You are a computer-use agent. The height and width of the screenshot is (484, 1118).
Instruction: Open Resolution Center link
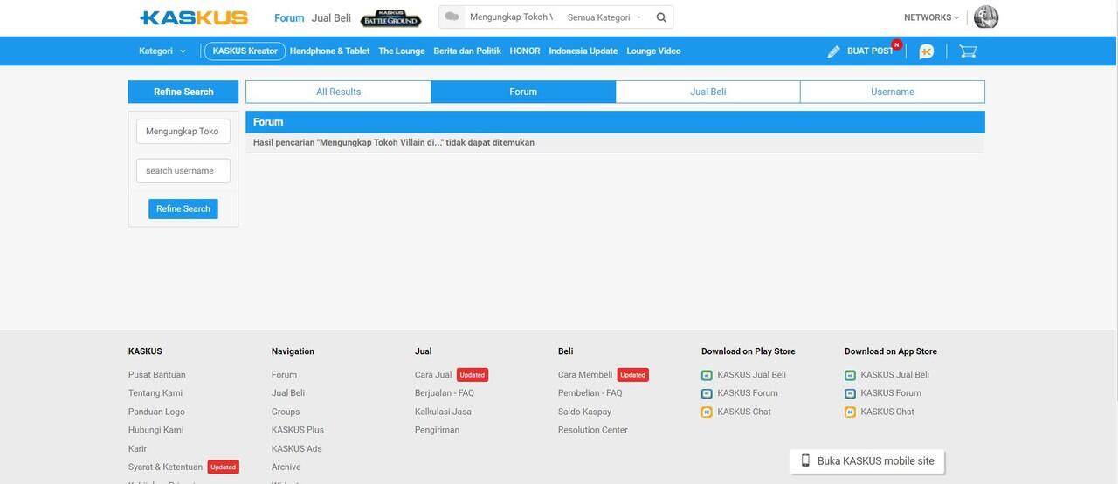593,430
